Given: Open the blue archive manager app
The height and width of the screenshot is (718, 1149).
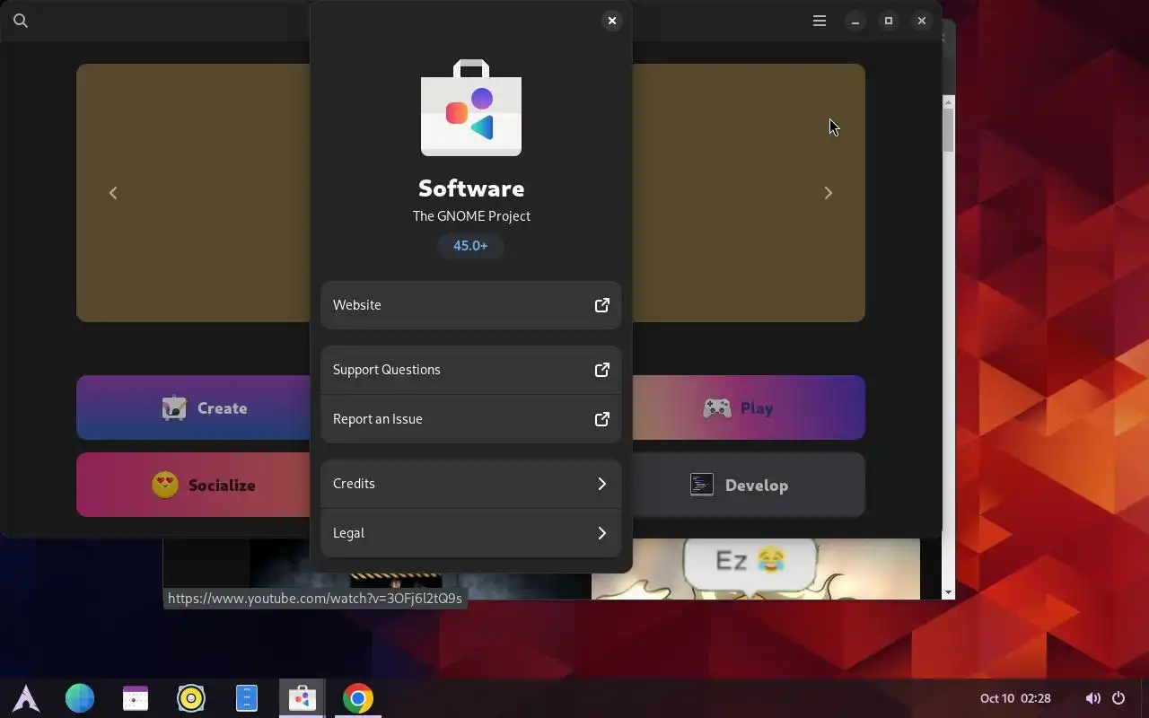Looking at the screenshot, I should pyautogui.click(x=247, y=698).
